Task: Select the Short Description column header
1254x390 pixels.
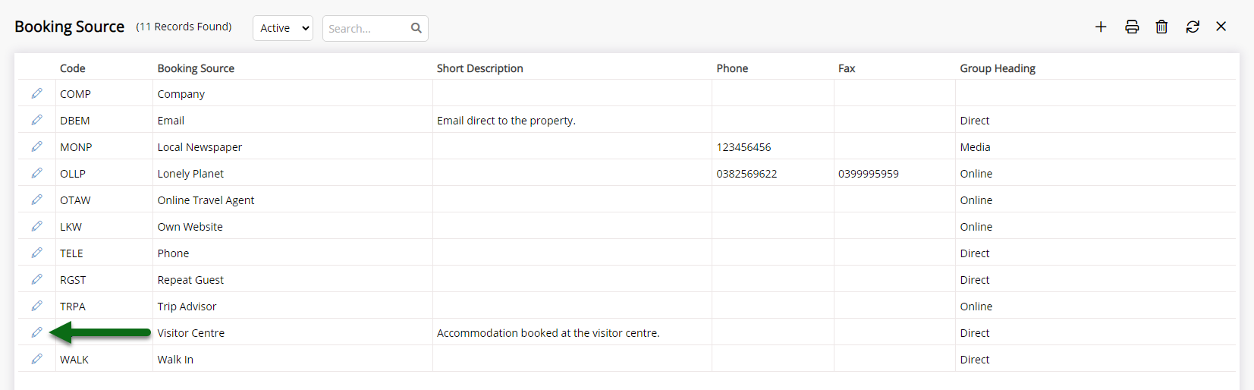Action: tap(479, 68)
